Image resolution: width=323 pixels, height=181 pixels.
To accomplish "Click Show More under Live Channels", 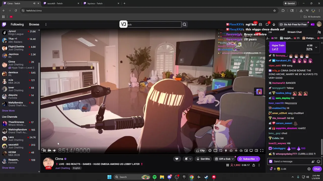I will (8, 168).
